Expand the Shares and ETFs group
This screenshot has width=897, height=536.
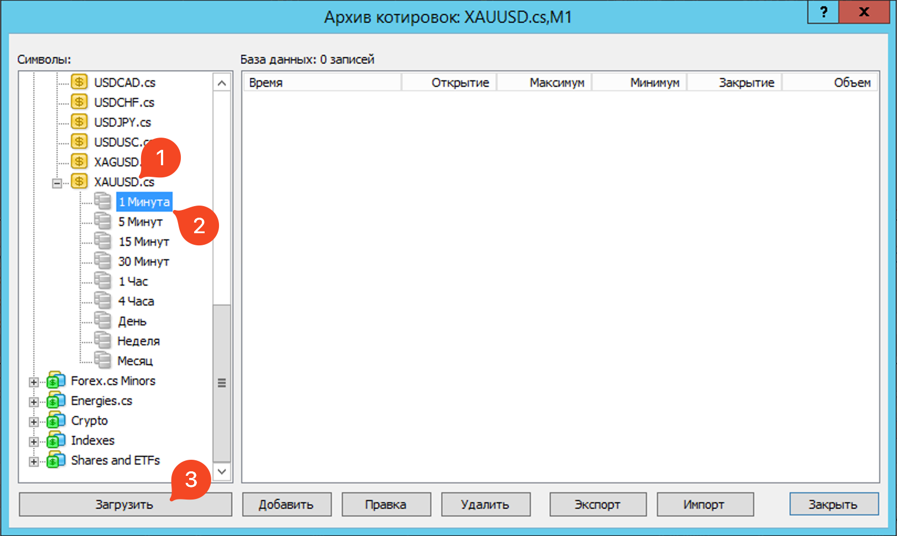(x=34, y=461)
